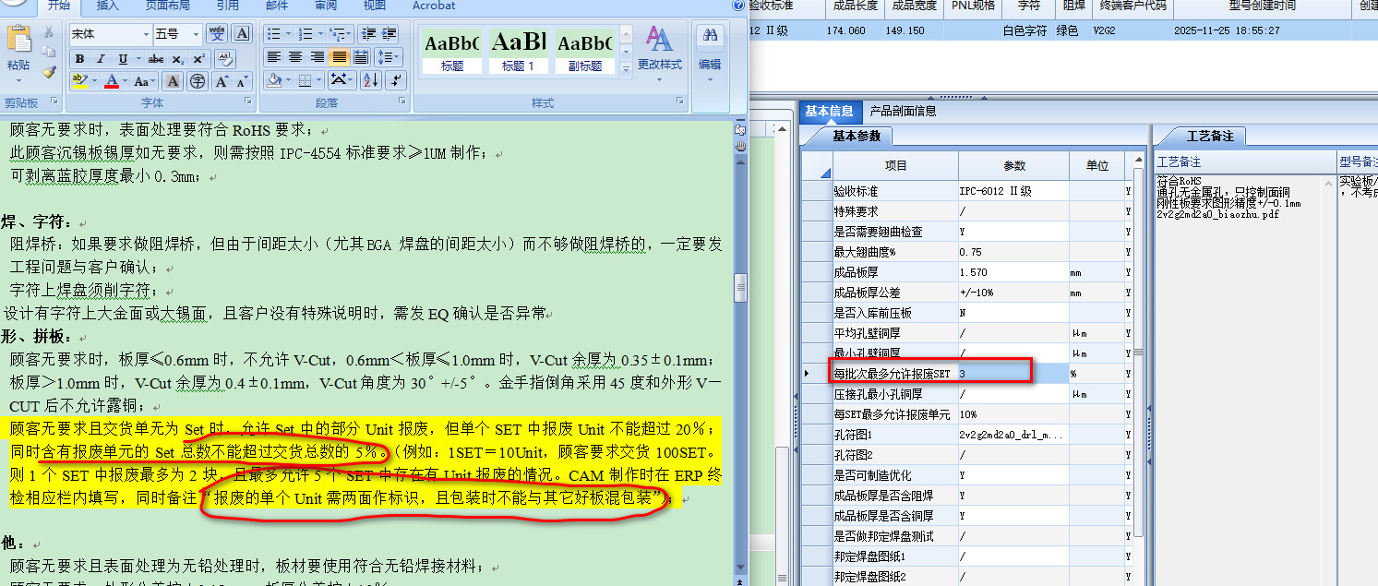Click the Decrease Indent icon

click(367, 34)
